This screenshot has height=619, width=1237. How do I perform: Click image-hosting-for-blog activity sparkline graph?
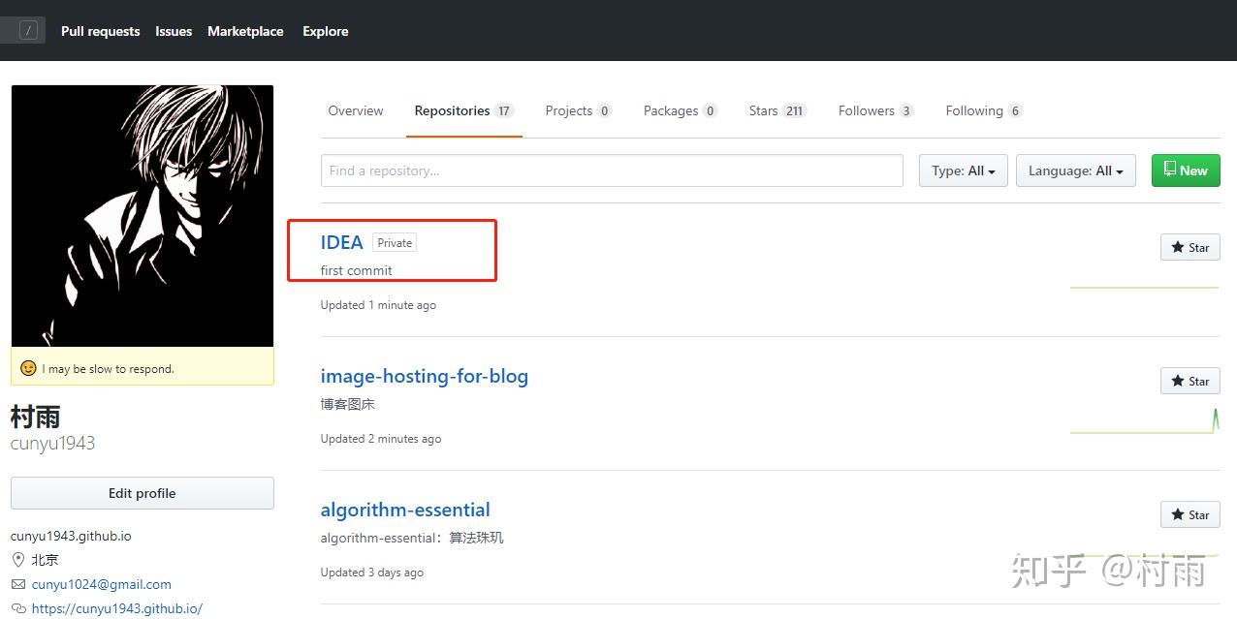tap(1144, 422)
